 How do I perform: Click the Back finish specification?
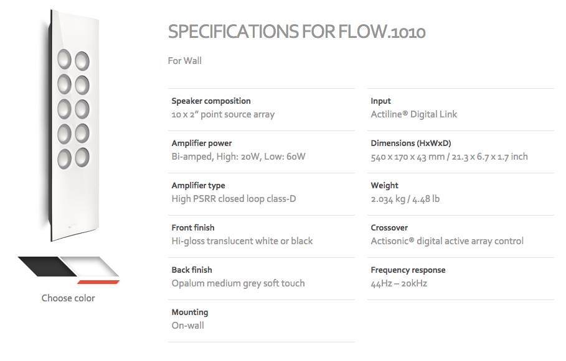point(262,278)
